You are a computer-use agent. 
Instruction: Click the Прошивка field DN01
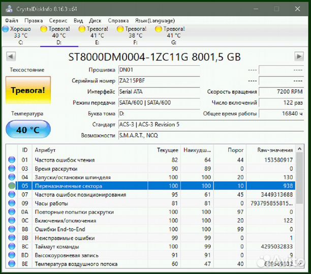[x=159, y=70]
